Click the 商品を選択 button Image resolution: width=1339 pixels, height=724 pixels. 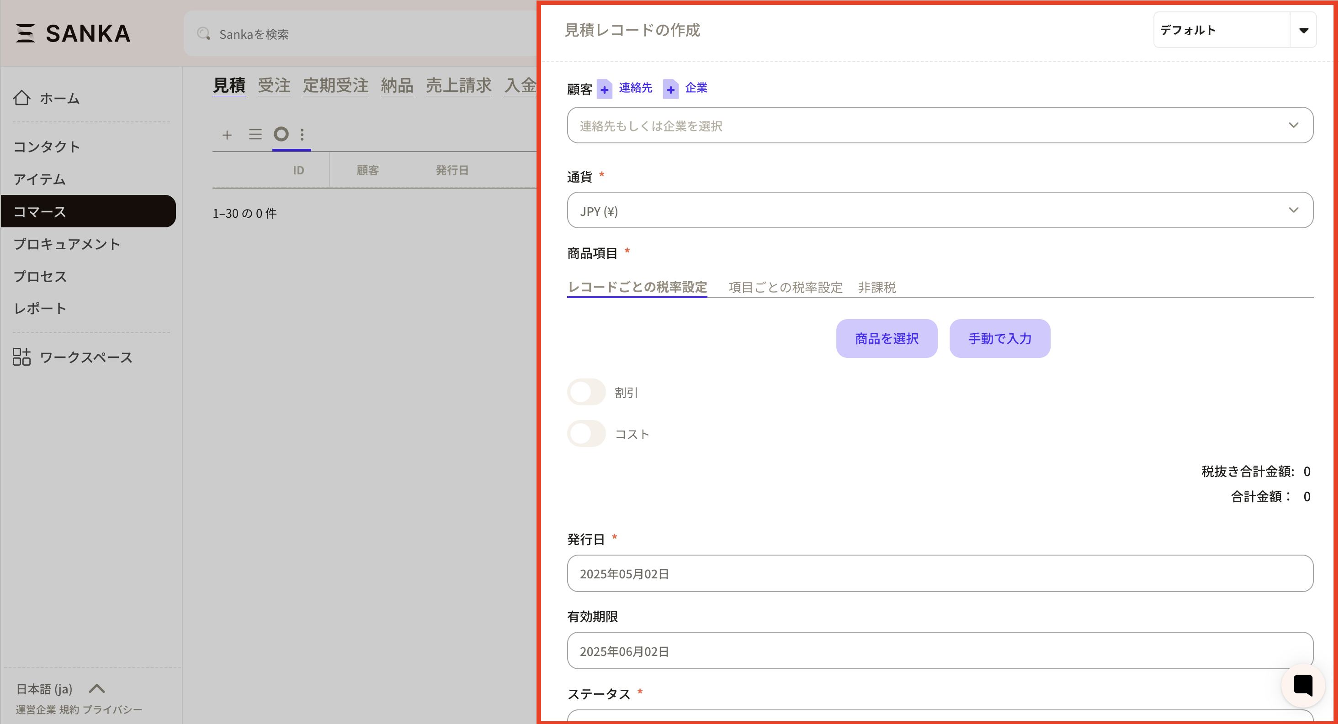886,339
